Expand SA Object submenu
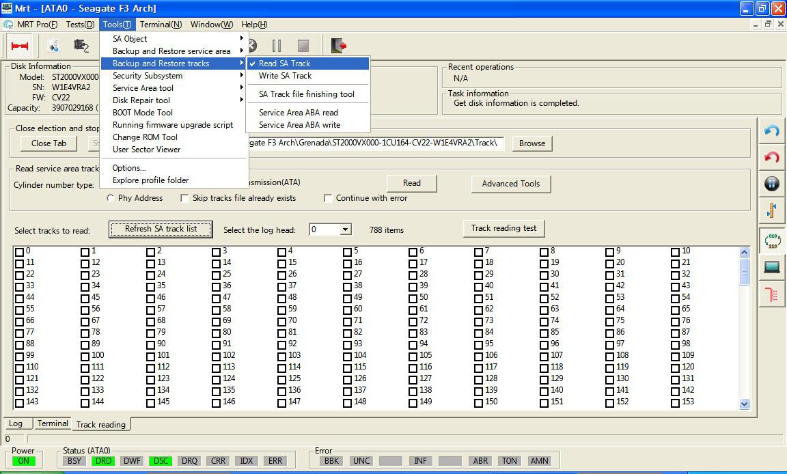 point(174,39)
